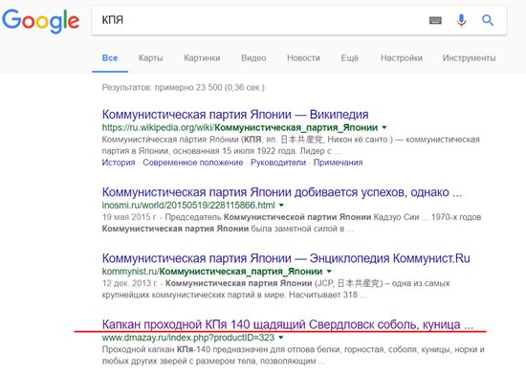526x374 pixels.
Task: Open the Новости tab
Action: pyautogui.click(x=303, y=58)
